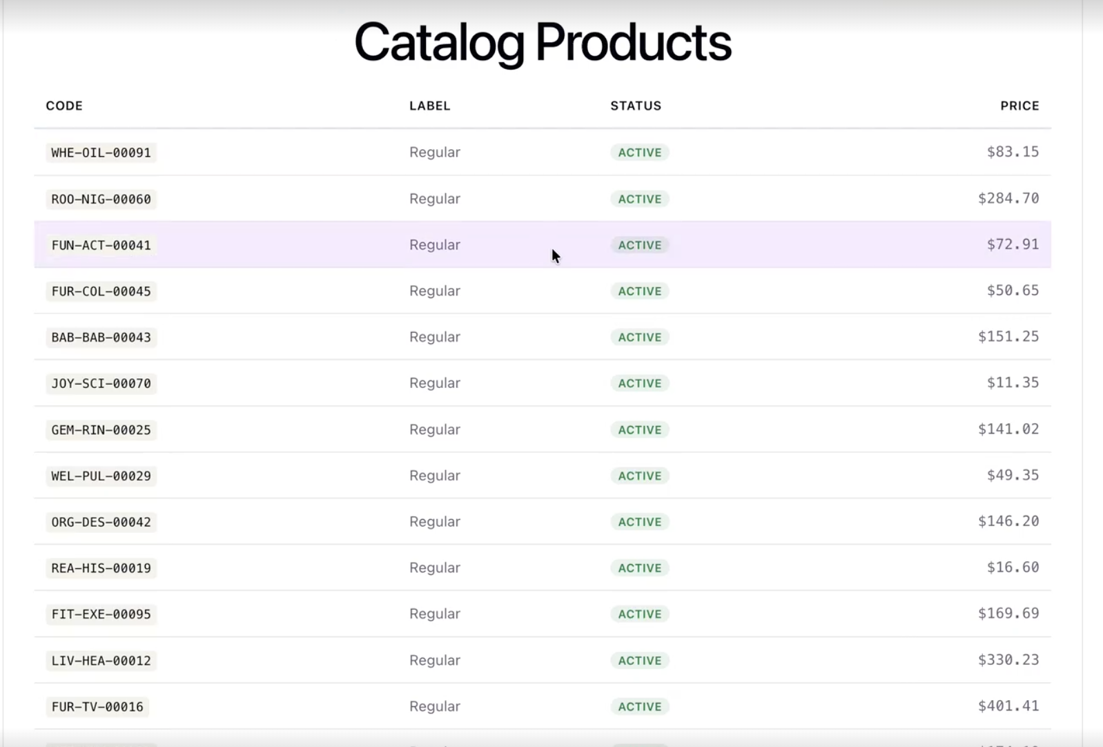Click the CODE column header

[x=64, y=106]
